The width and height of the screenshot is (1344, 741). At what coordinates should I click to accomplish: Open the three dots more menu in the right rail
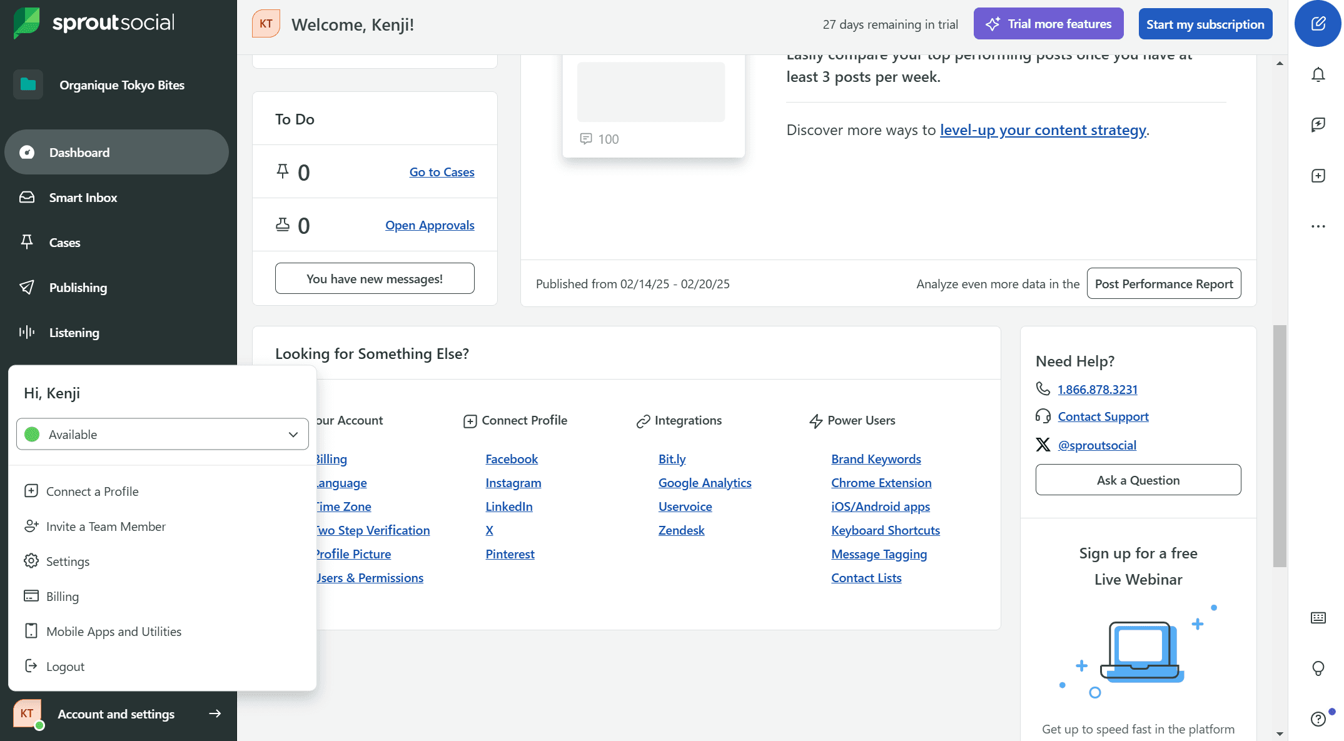click(1318, 226)
